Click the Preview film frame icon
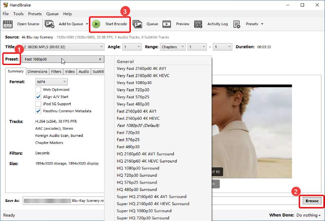Viewport: 325px width, 221px height. [167, 24]
